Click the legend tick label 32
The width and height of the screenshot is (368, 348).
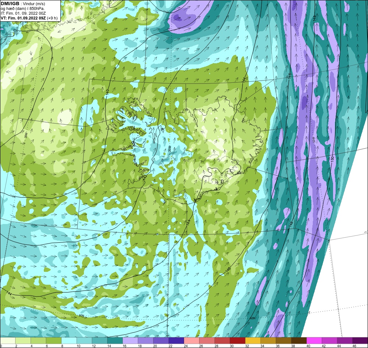click(x=247, y=346)
